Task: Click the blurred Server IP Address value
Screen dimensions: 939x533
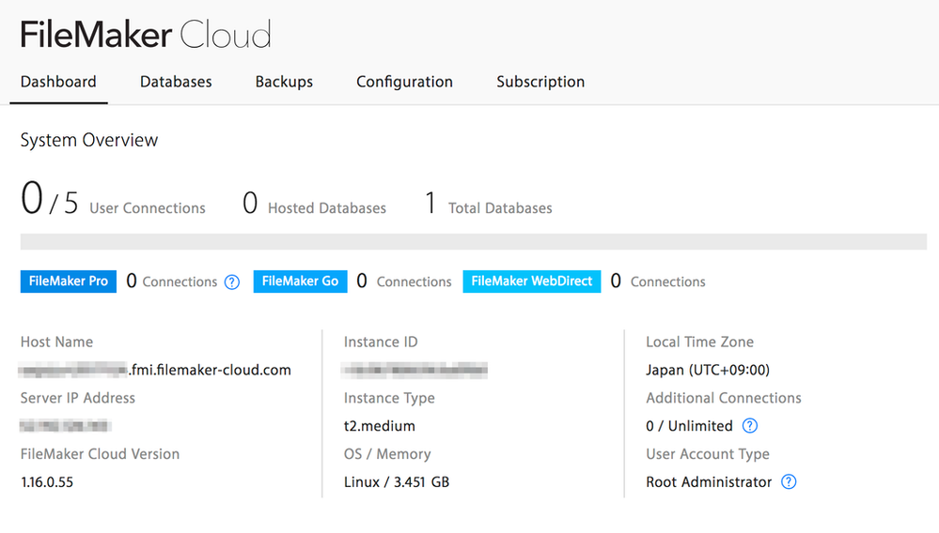Action: tap(65, 426)
